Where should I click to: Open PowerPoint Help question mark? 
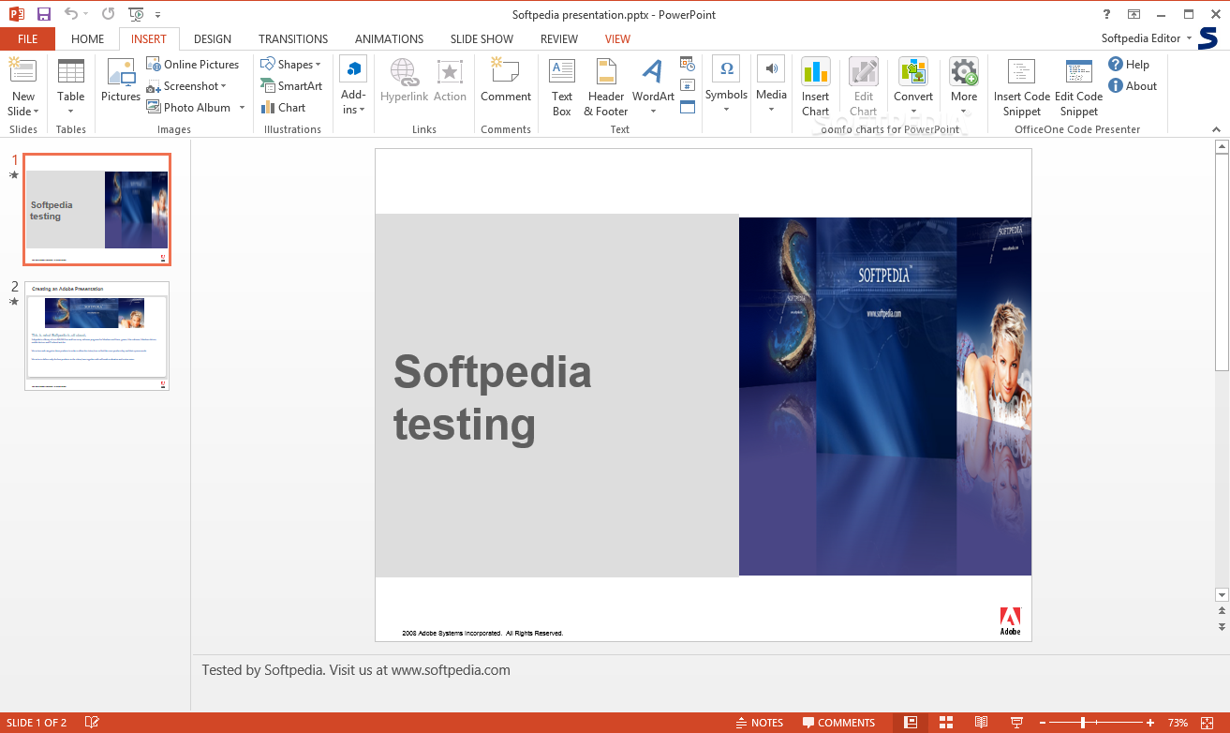1106,14
